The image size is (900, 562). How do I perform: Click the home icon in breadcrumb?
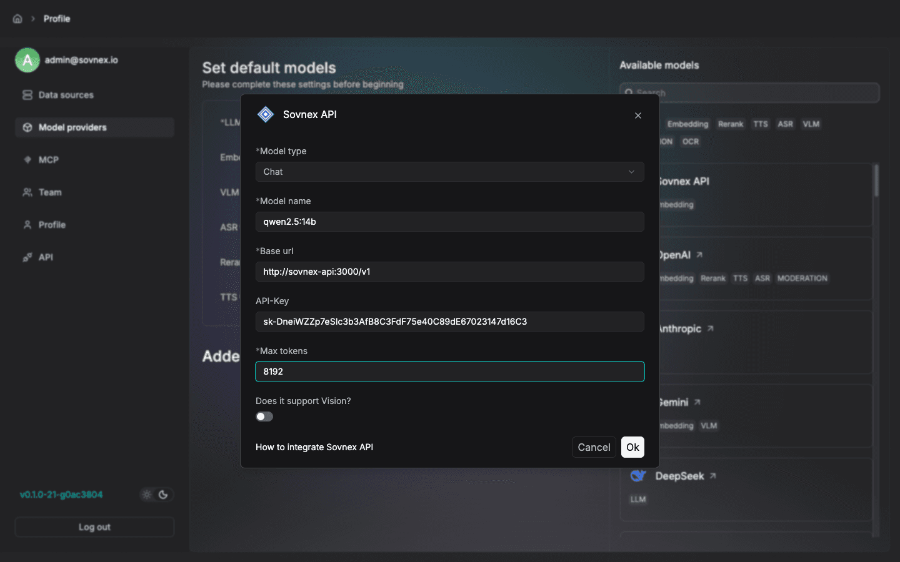tap(17, 19)
